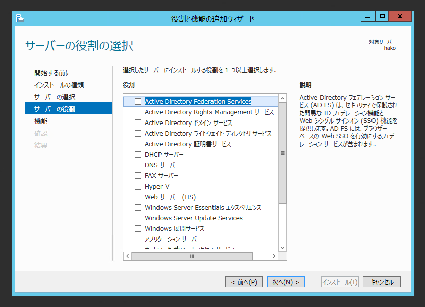Select the FAX サーバー role label

coord(162,176)
